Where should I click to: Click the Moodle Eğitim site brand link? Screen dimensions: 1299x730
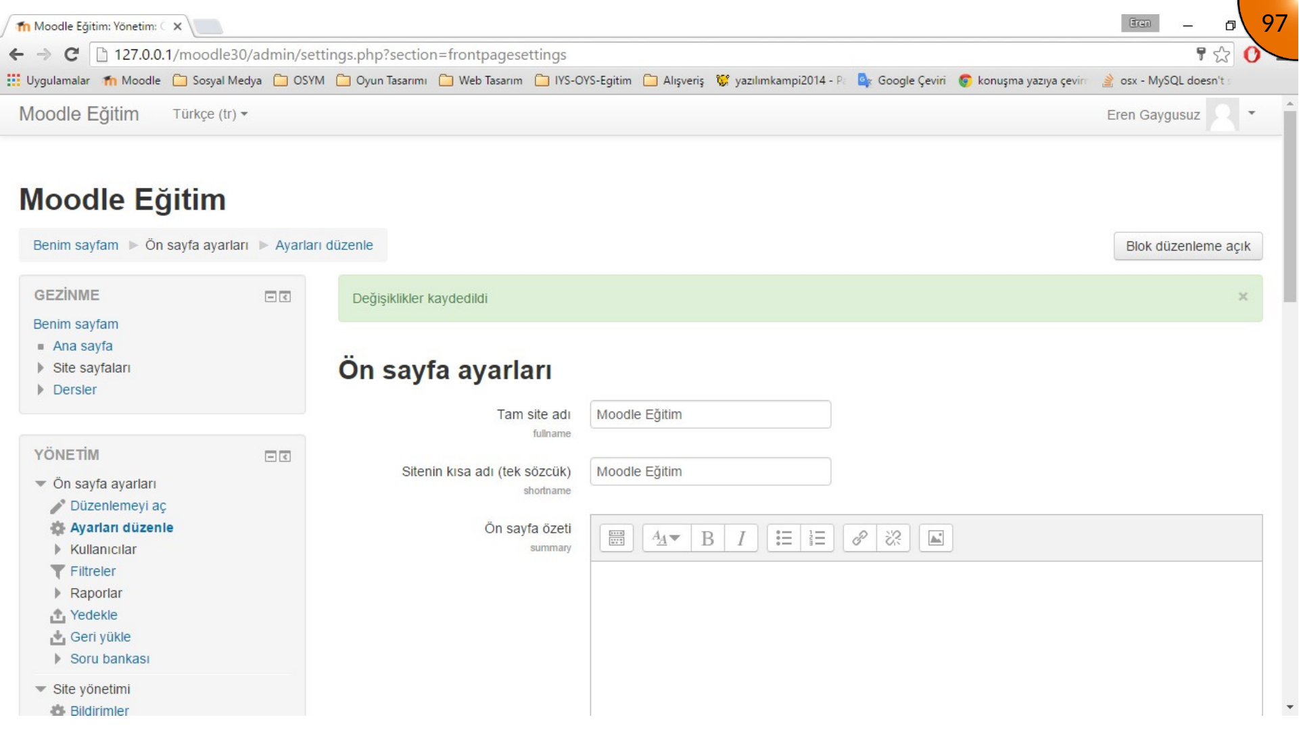79,114
